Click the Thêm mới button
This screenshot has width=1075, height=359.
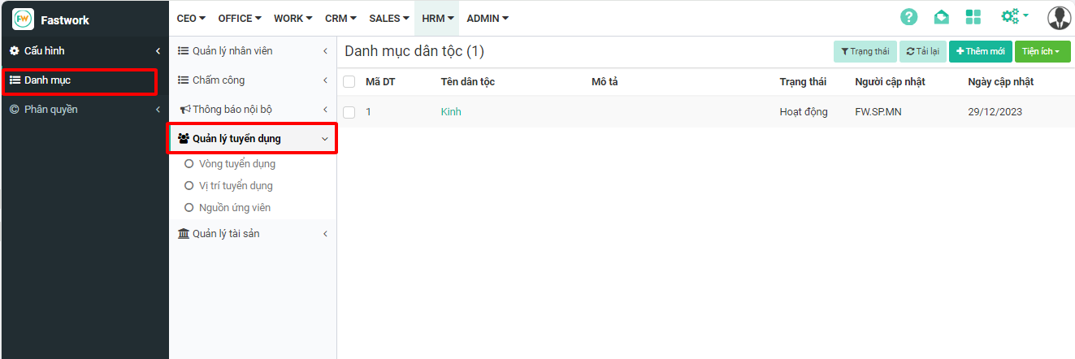coord(980,52)
